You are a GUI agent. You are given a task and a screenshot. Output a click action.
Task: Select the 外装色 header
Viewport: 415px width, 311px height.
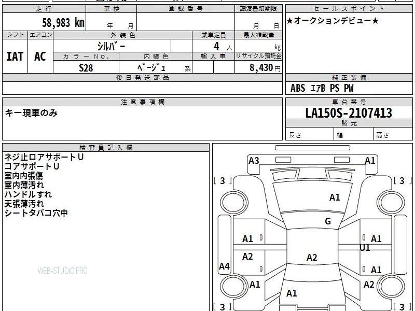point(123,35)
